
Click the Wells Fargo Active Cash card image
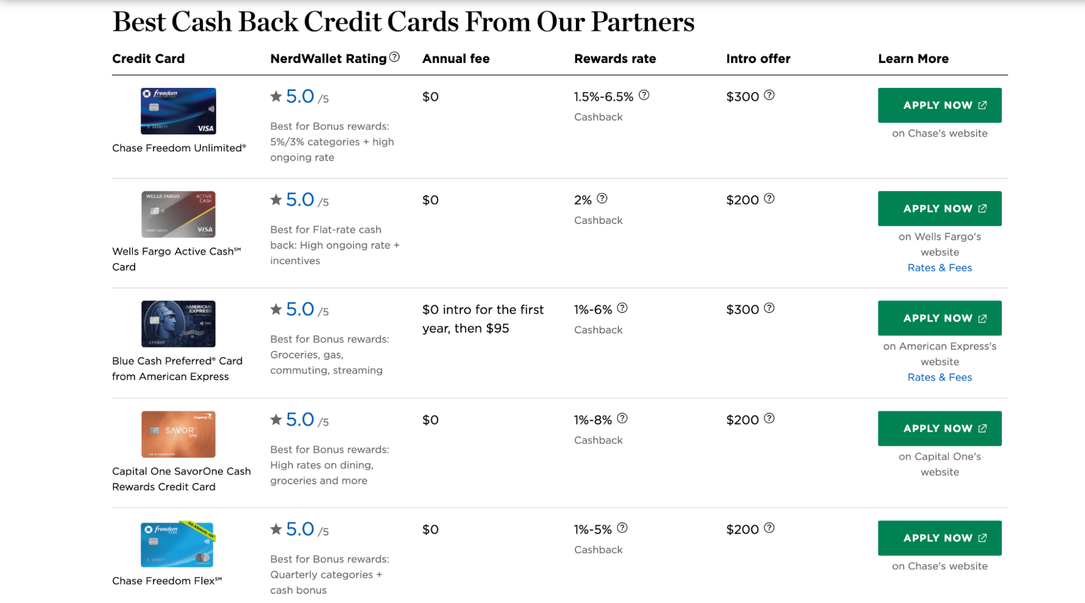[x=177, y=214]
